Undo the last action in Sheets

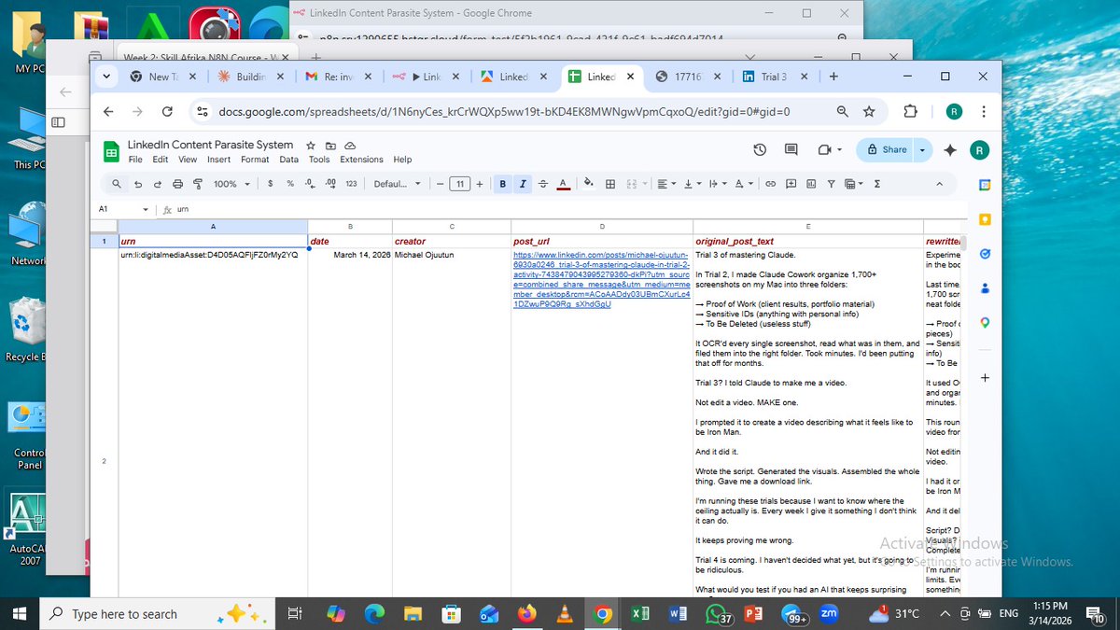click(138, 184)
